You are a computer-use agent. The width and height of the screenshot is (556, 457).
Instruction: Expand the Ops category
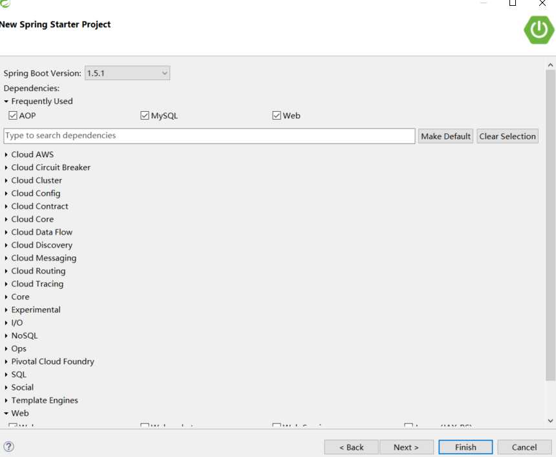tap(6, 348)
